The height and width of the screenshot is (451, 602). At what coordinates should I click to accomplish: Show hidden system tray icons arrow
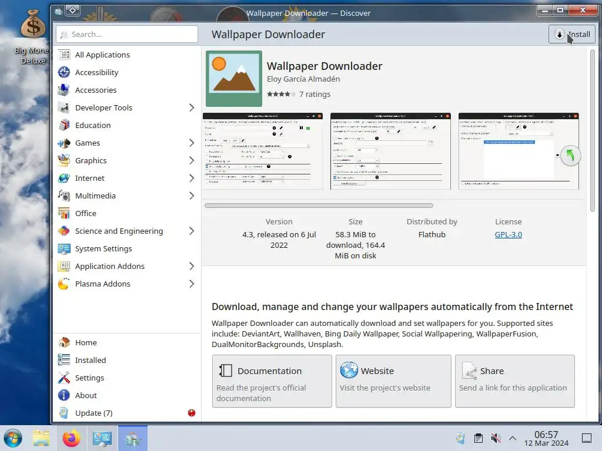click(x=513, y=438)
